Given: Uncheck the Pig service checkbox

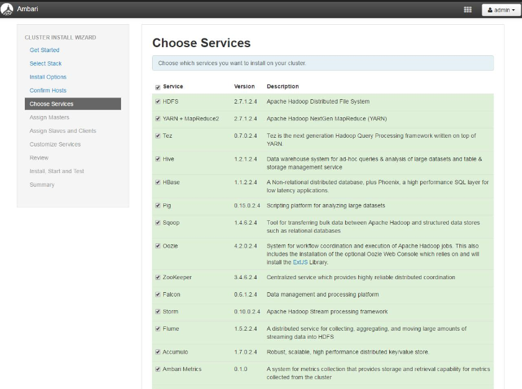Looking at the screenshot, I should click(x=158, y=205).
